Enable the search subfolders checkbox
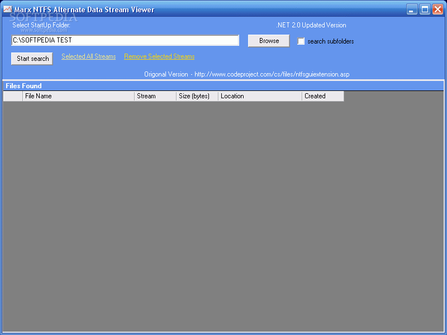 [x=301, y=41]
